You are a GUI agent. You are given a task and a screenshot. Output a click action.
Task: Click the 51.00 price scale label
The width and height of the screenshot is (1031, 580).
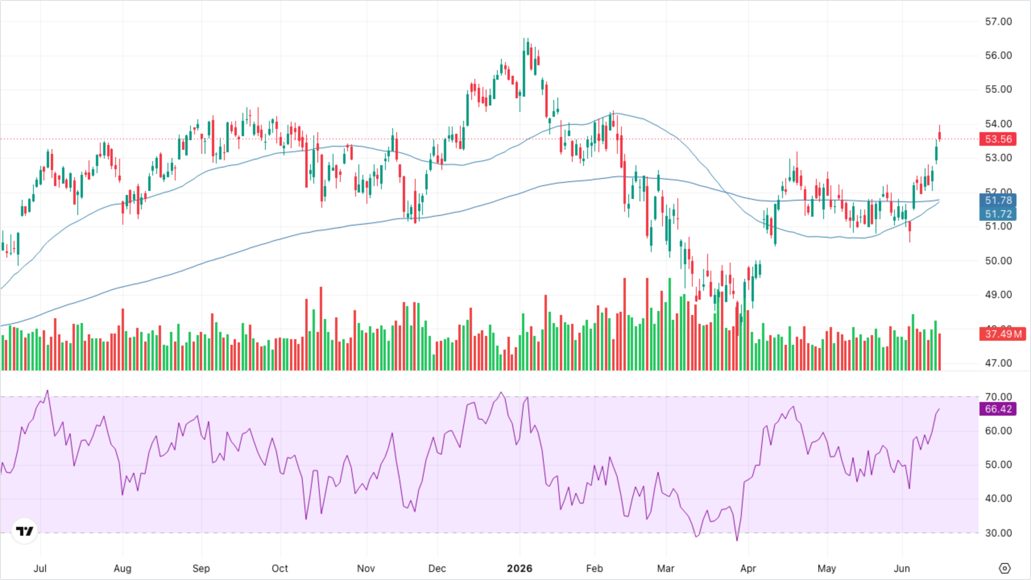pos(998,226)
